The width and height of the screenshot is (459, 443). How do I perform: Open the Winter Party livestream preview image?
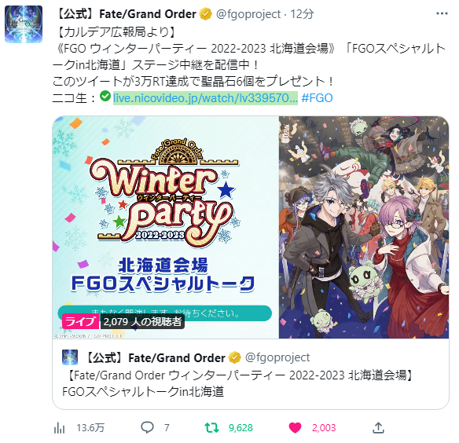[250, 227]
